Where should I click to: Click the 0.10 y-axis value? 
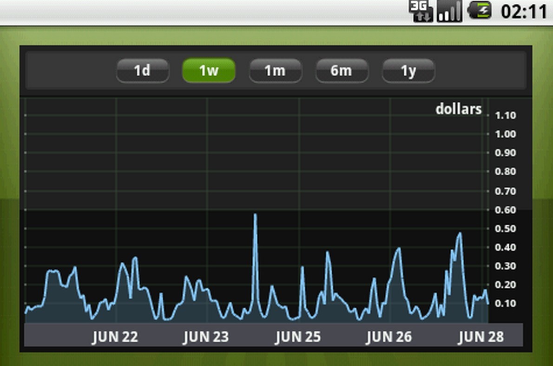(505, 304)
